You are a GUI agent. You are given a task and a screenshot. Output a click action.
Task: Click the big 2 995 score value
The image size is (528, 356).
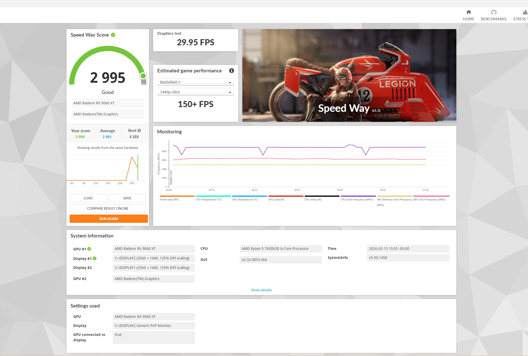108,78
